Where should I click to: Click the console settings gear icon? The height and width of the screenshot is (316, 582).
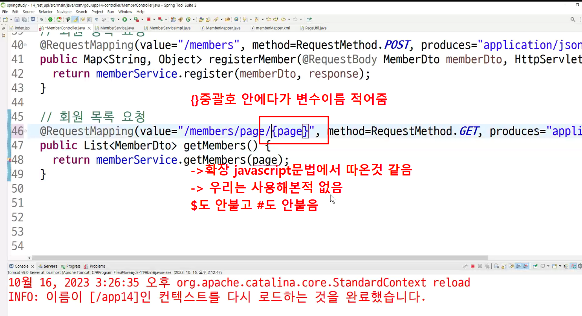click(x=580, y=266)
